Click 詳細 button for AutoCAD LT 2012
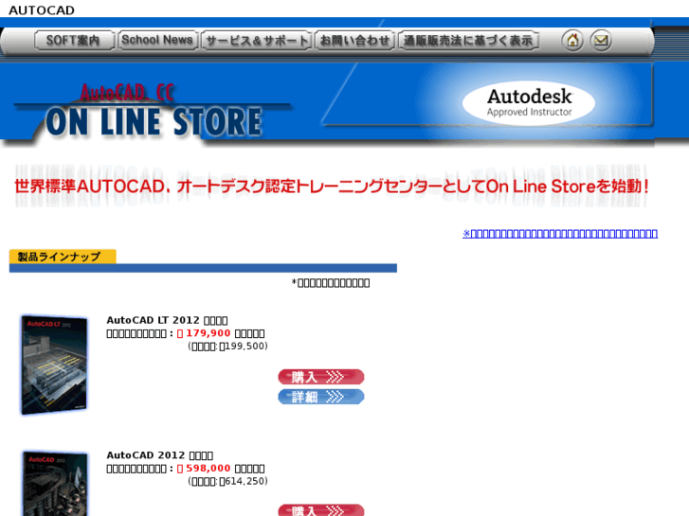689x516 pixels. [321, 397]
